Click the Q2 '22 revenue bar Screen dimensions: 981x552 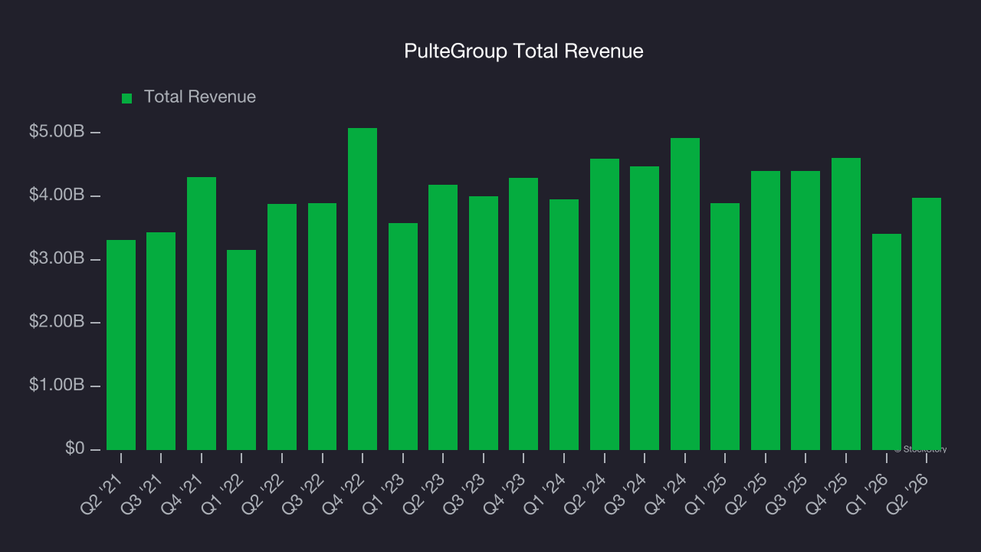point(282,327)
